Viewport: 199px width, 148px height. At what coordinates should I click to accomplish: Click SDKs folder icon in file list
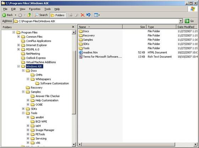pos(81,44)
